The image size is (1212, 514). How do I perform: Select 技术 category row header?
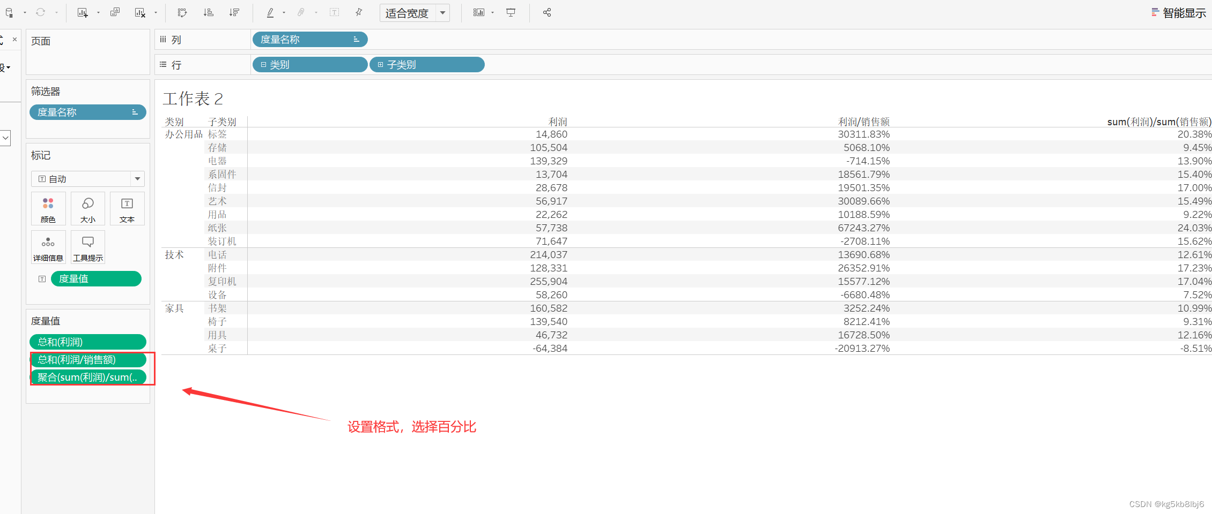pyautogui.click(x=174, y=255)
